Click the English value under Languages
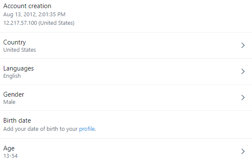 (x=12, y=76)
